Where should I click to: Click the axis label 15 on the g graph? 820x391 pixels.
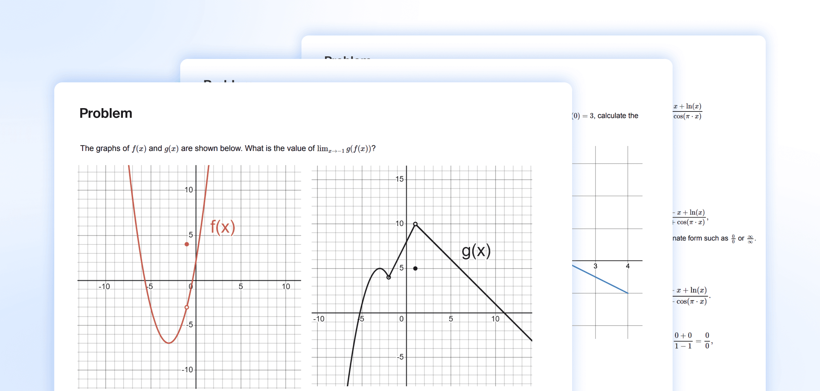(399, 179)
